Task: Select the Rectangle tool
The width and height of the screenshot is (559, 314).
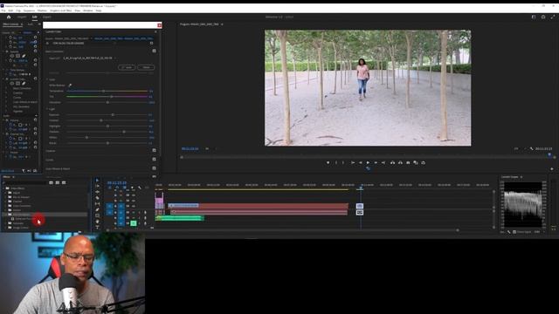Action: pyautogui.click(x=97, y=215)
